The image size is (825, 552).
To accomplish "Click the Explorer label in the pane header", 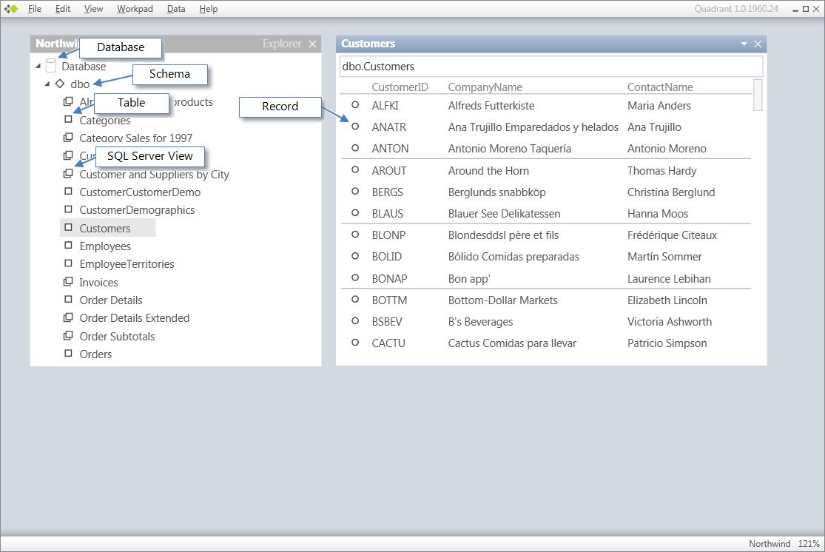I will tap(282, 44).
